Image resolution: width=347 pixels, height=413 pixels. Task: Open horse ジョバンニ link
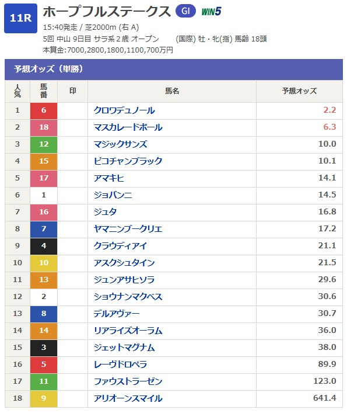(x=113, y=195)
